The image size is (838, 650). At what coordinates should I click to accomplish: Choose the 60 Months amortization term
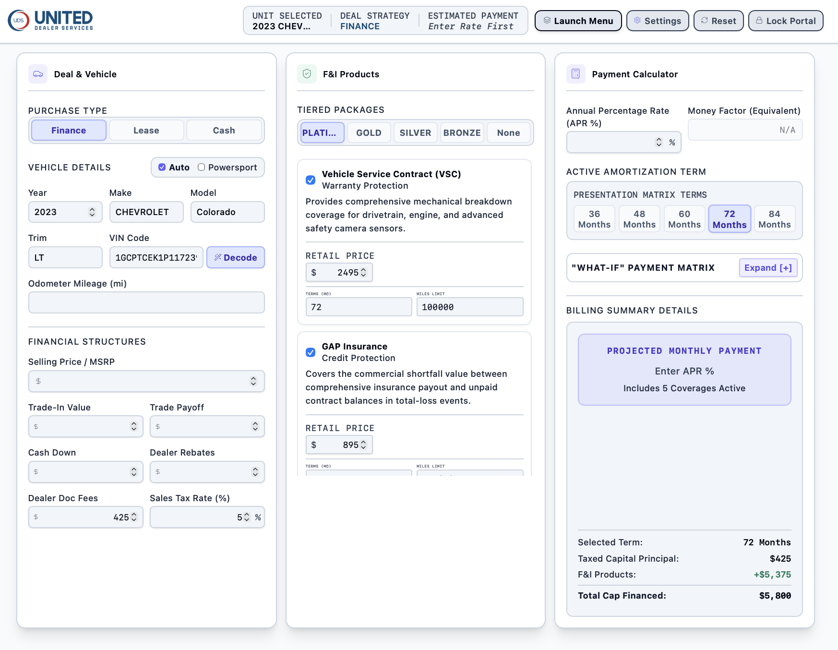684,219
